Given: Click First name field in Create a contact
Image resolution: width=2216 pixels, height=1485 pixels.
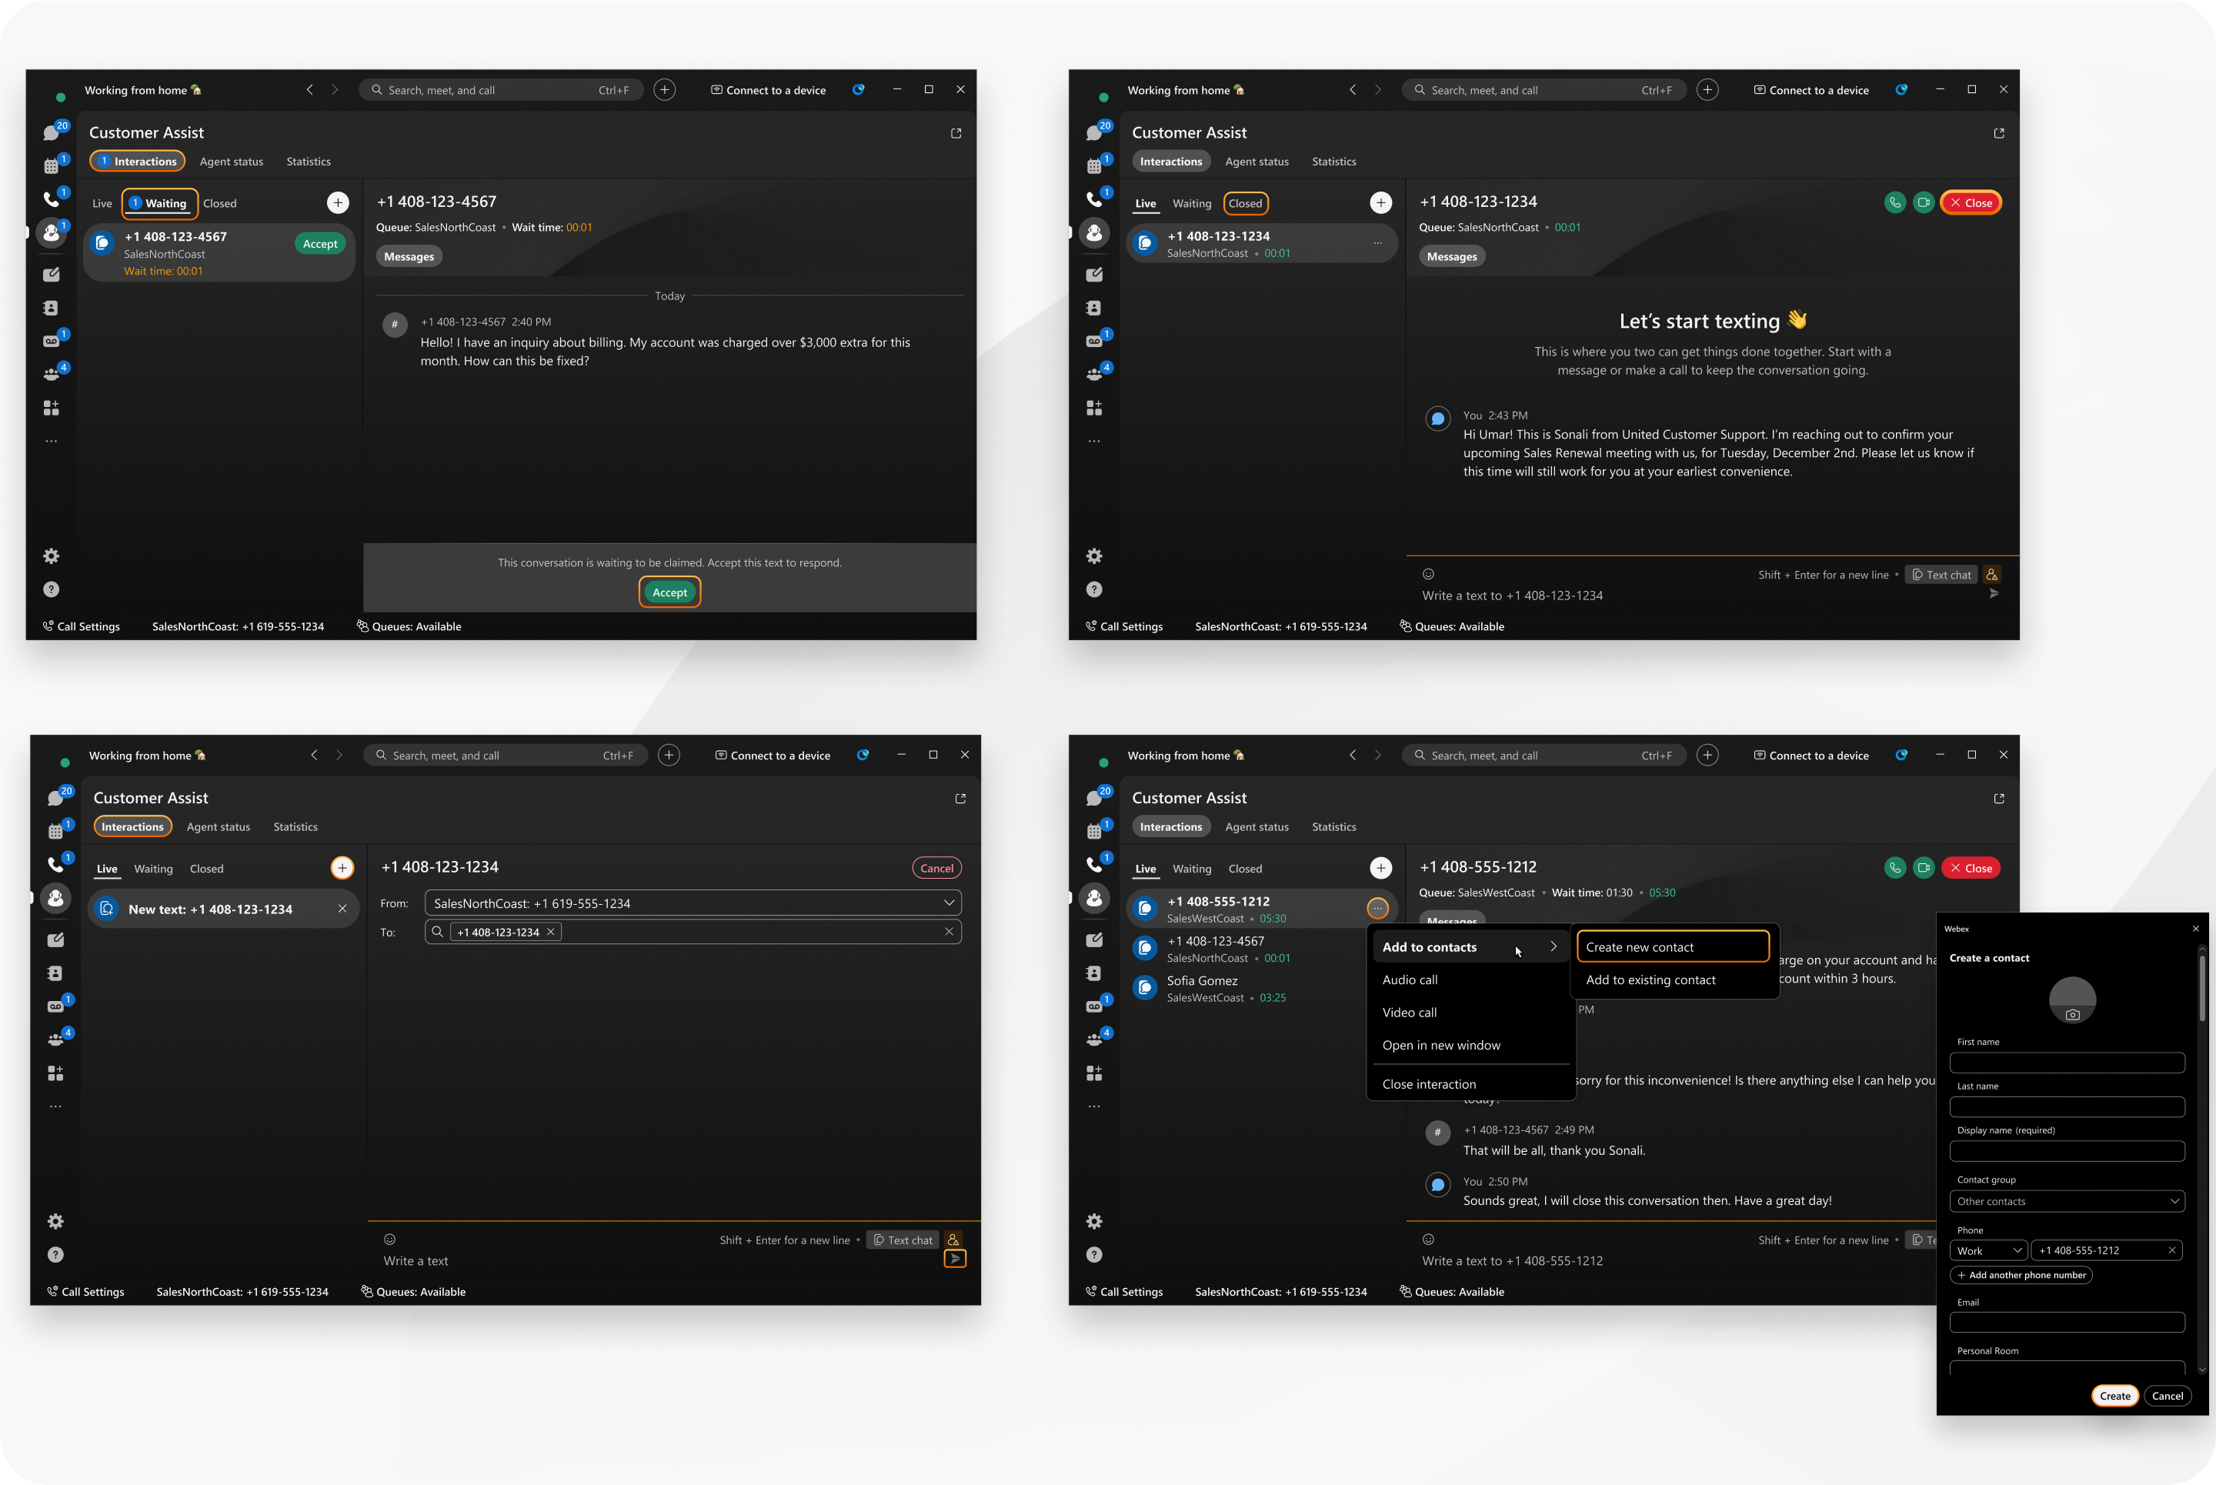Looking at the screenshot, I should [x=2067, y=1063].
